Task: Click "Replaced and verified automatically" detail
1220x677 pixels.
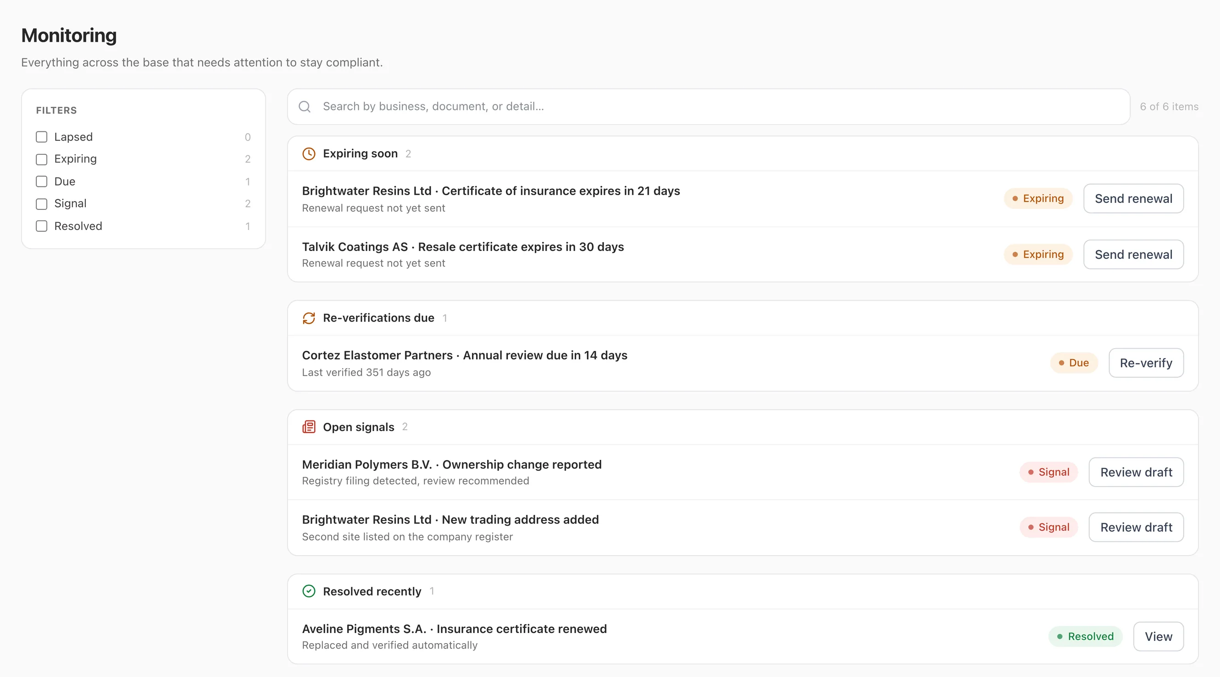Action: coord(389,645)
